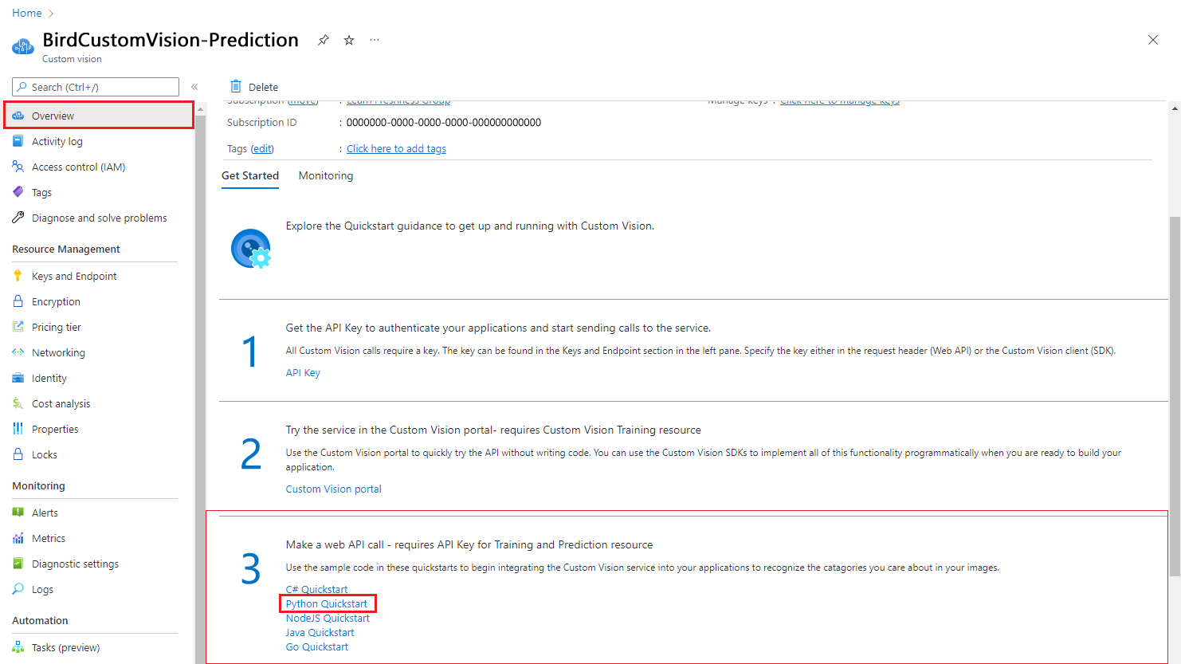
Task: Click the Pricing tier icon
Action: coord(18,327)
